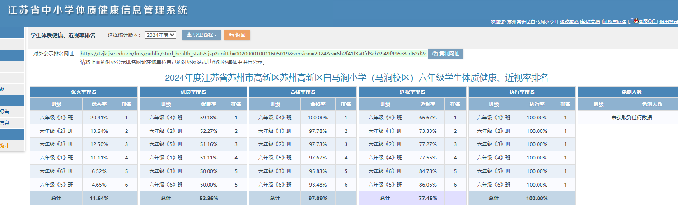The image size is (678, 214).
Task: Click the orange 返回 button
Action: click(237, 35)
